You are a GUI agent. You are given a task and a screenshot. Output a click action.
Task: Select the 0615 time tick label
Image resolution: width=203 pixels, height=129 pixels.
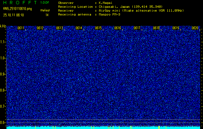click(98, 28)
